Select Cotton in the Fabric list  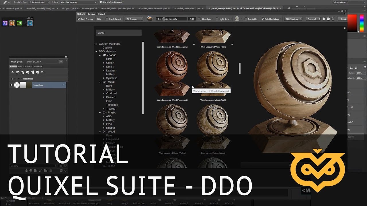pyautogui.click(x=110, y=63)
